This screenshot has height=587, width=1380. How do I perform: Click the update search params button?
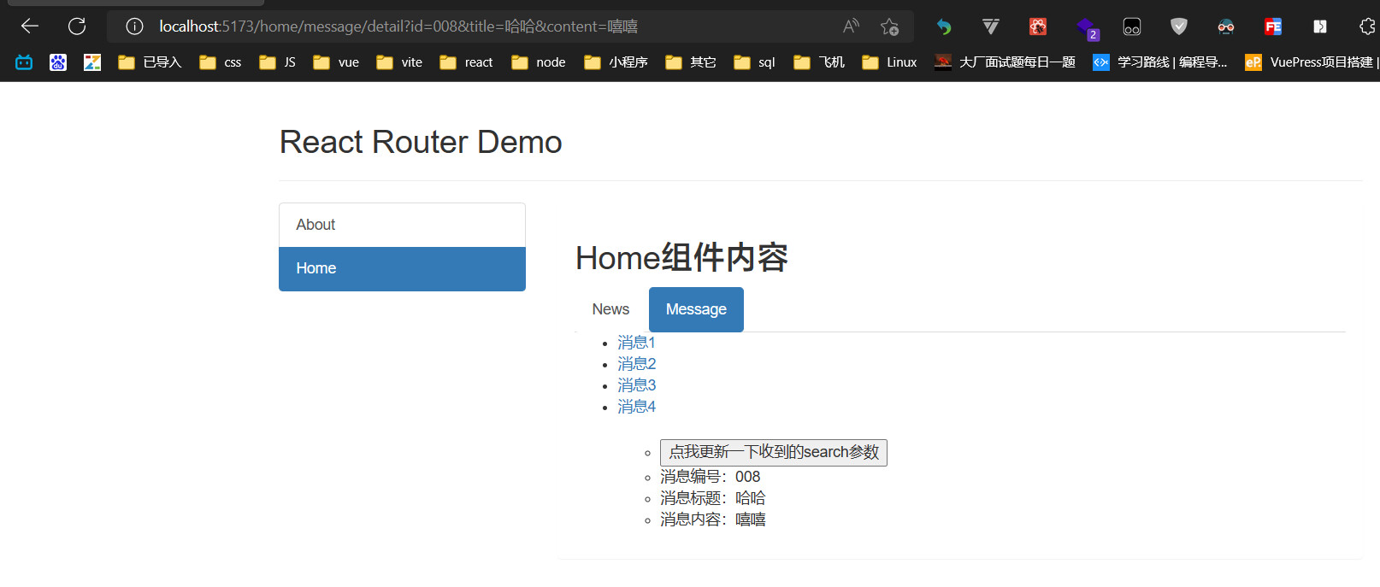(773, 452)
